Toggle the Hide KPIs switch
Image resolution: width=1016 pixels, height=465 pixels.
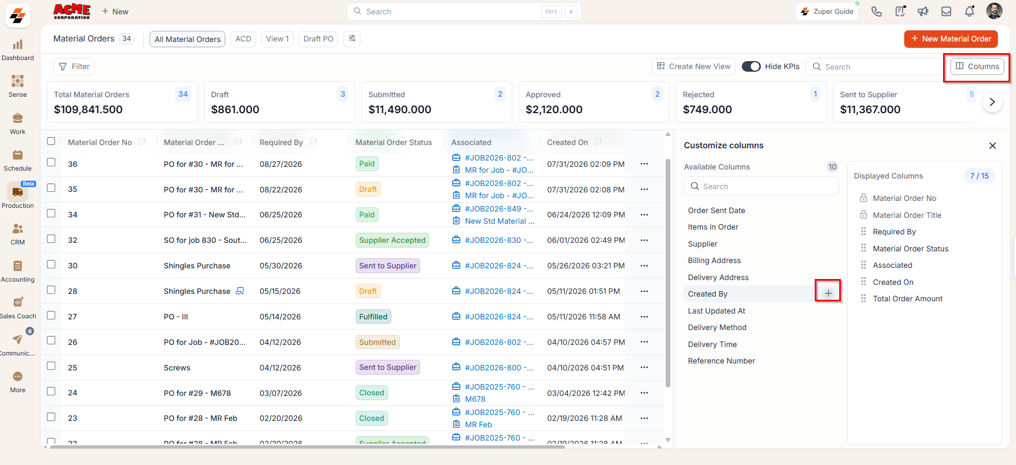[751, 66]
